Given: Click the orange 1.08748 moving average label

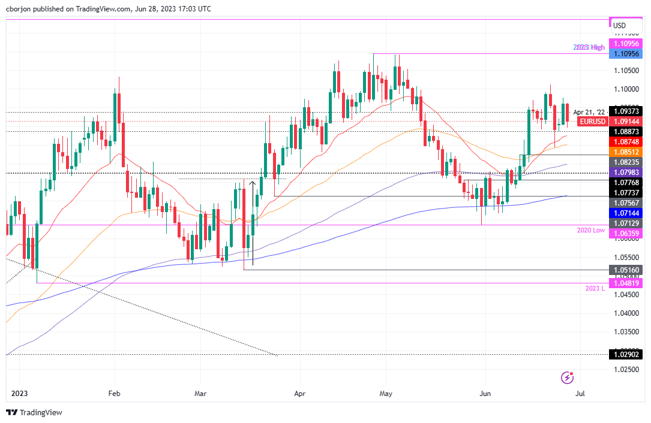Looking at the screenshot, I should click(x=626, y=142).
